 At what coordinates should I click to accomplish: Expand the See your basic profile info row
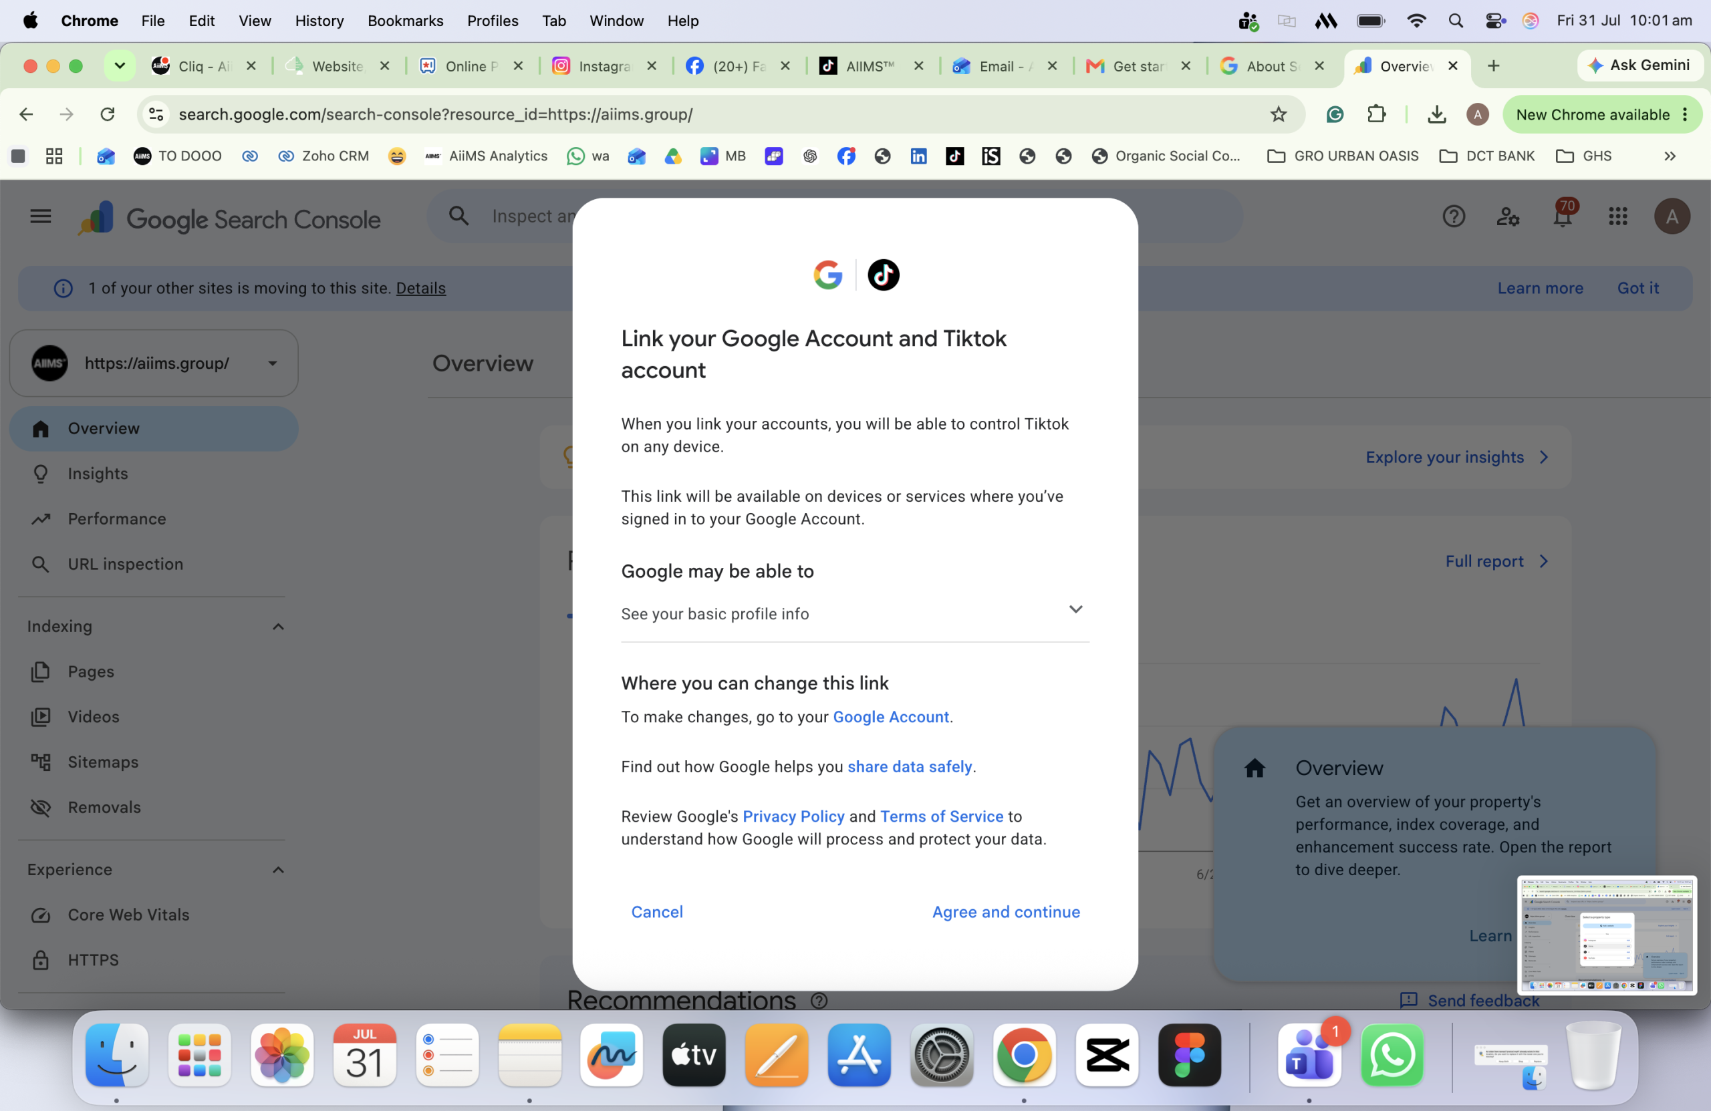tap(855, 613)
